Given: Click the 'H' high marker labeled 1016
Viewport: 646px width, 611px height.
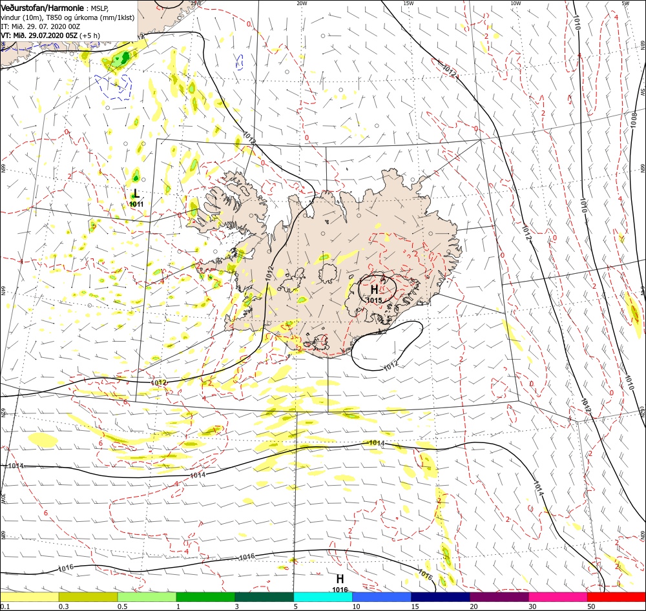Looking at the screenshot, I should 340,579.
